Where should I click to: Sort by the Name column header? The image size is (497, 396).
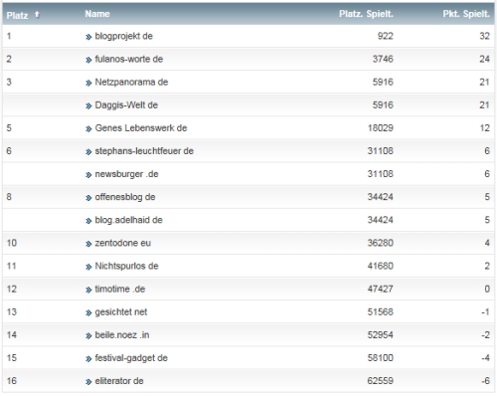(x=97, y=14)
